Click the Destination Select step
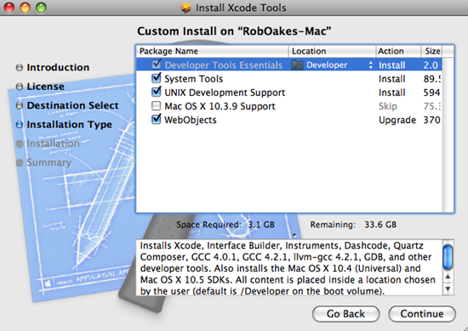This screenshot has height=331, width=468. coord(72,105)
